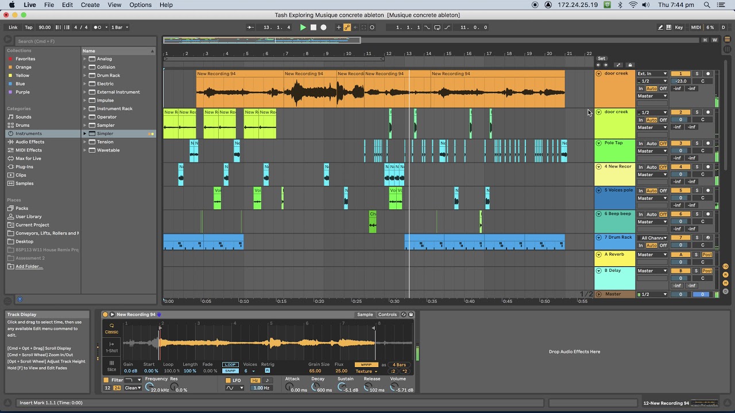Viewport: 735px width, 413px height.
Task: Open Packs in Places
Action: click(x=22, y=208)
